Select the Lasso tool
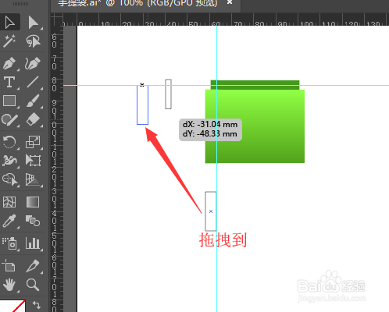The image size is (389, 312). tap(33, 41)
